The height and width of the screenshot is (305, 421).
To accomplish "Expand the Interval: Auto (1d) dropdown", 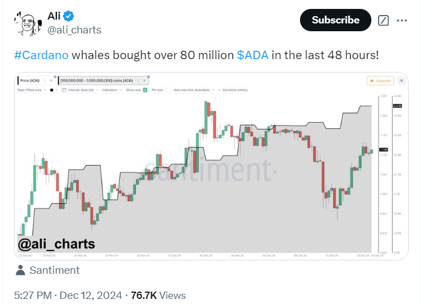I will coord(80,90).
